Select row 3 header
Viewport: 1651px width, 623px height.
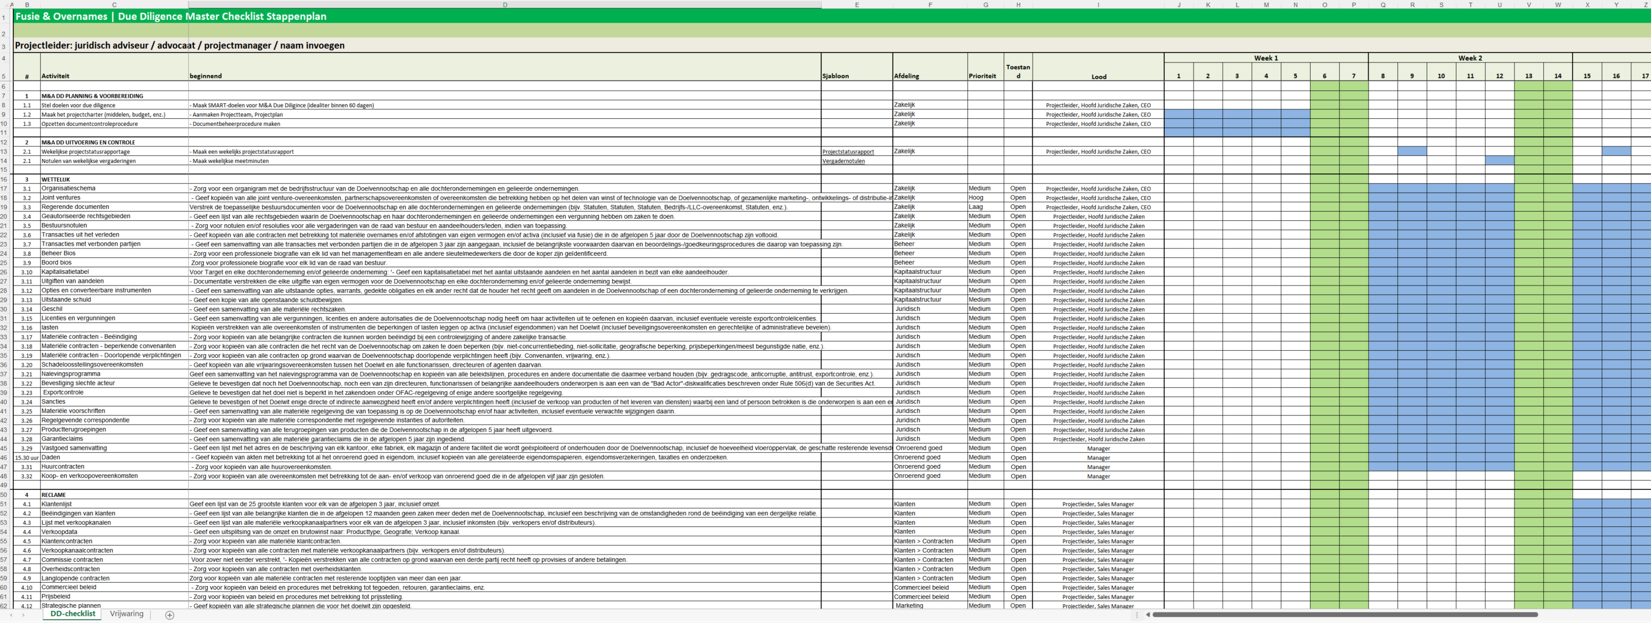click(3, 46)
